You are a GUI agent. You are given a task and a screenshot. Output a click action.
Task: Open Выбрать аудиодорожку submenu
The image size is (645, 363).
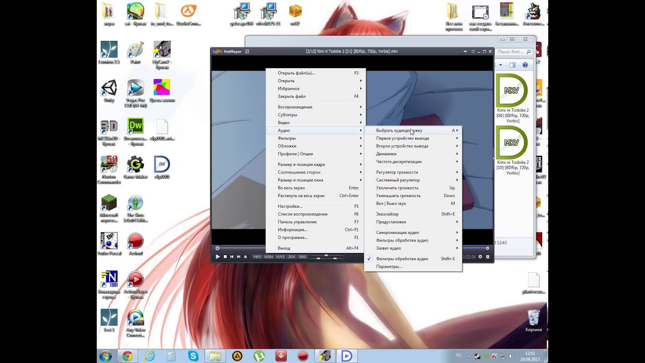coord(413,131)
